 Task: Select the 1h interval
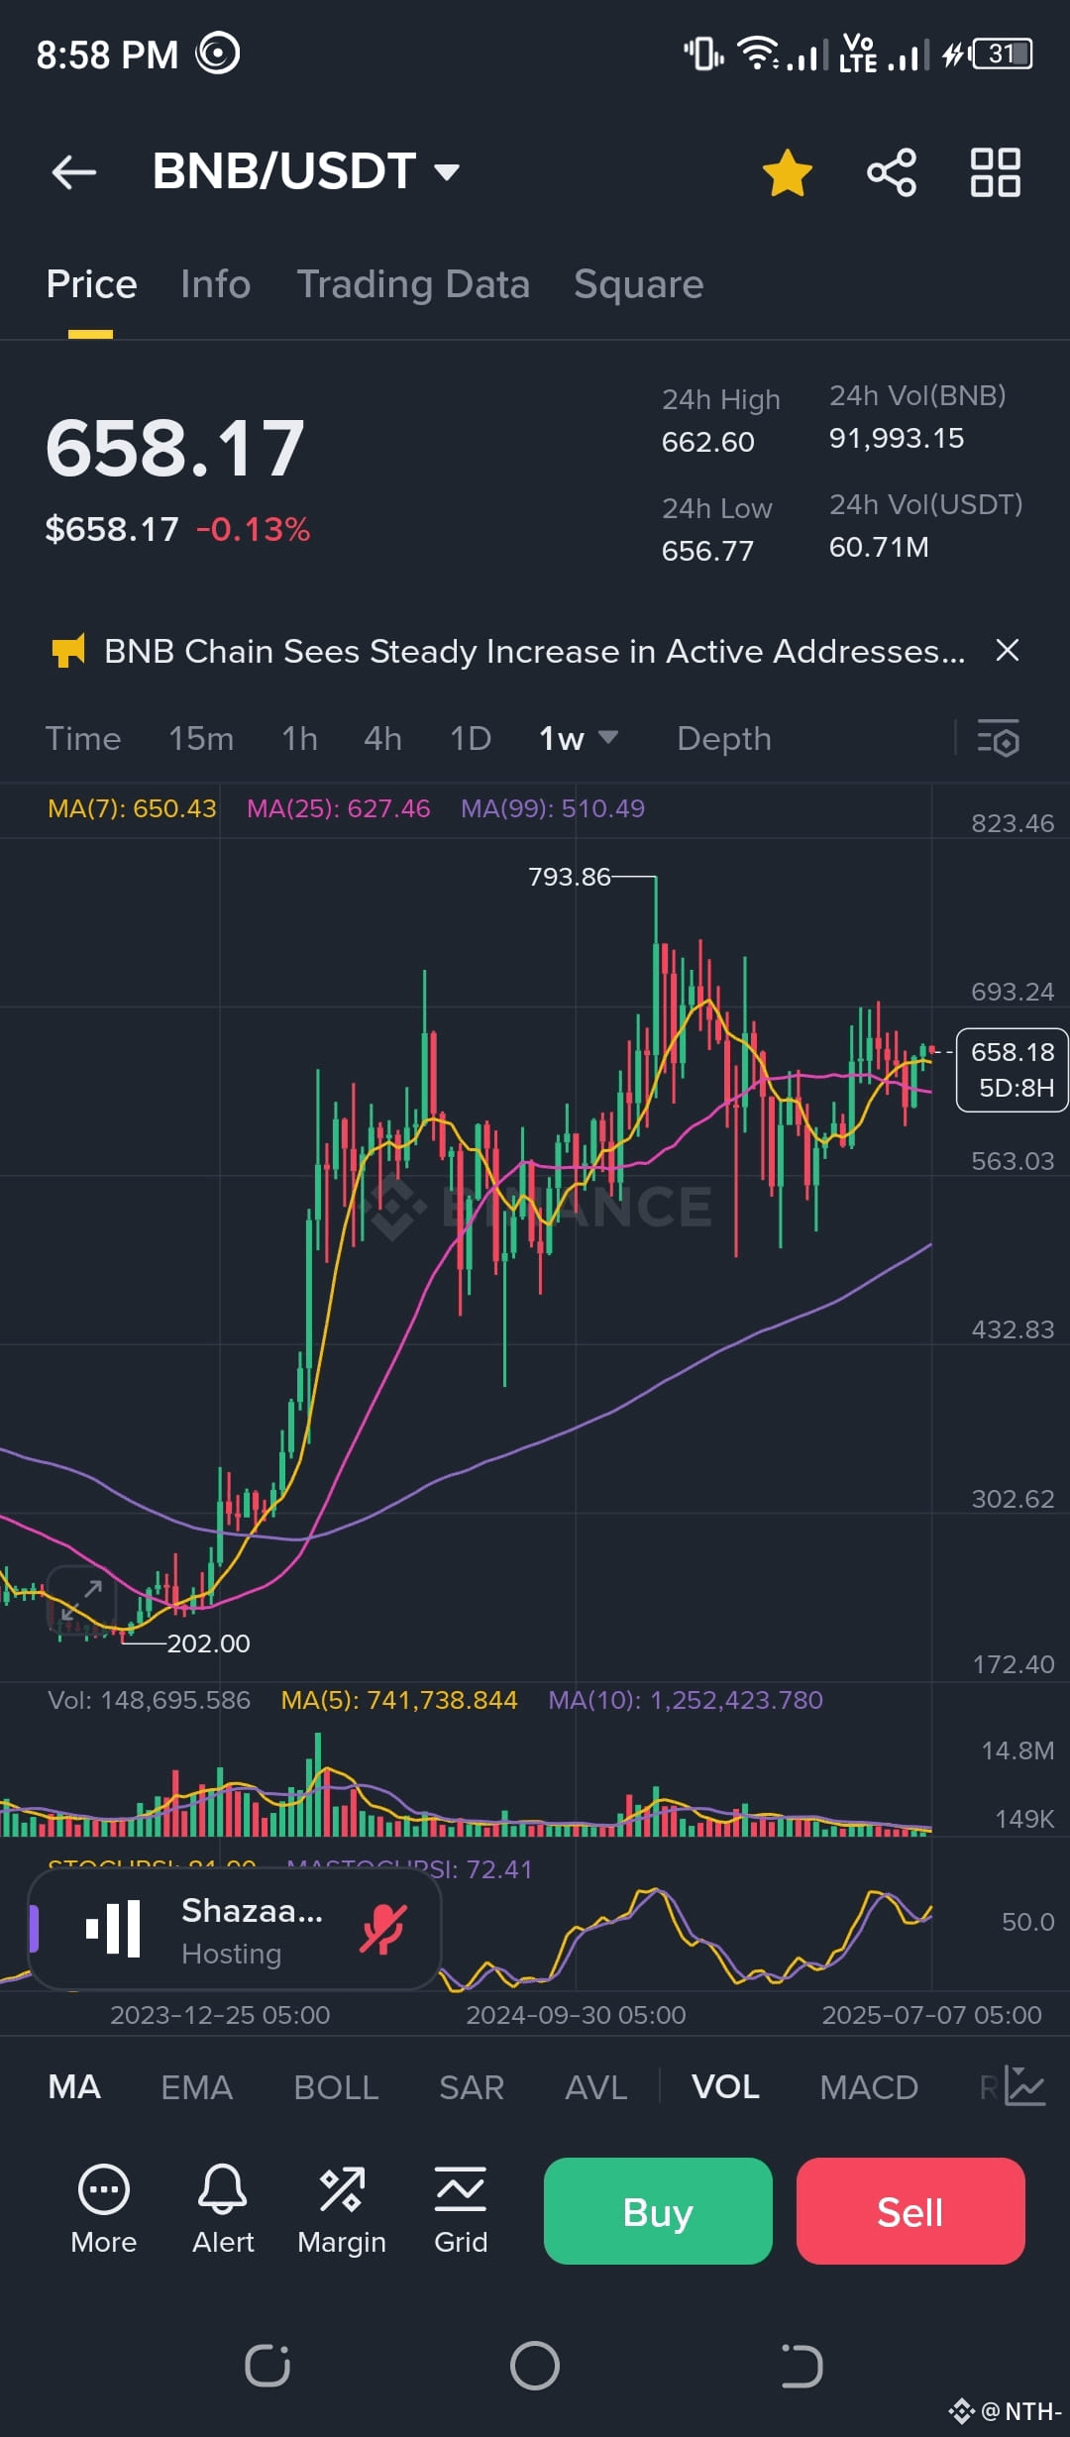click(x=299, y=739)
